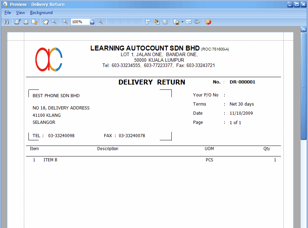Click the Net 30 days terms value

(242, 104)
